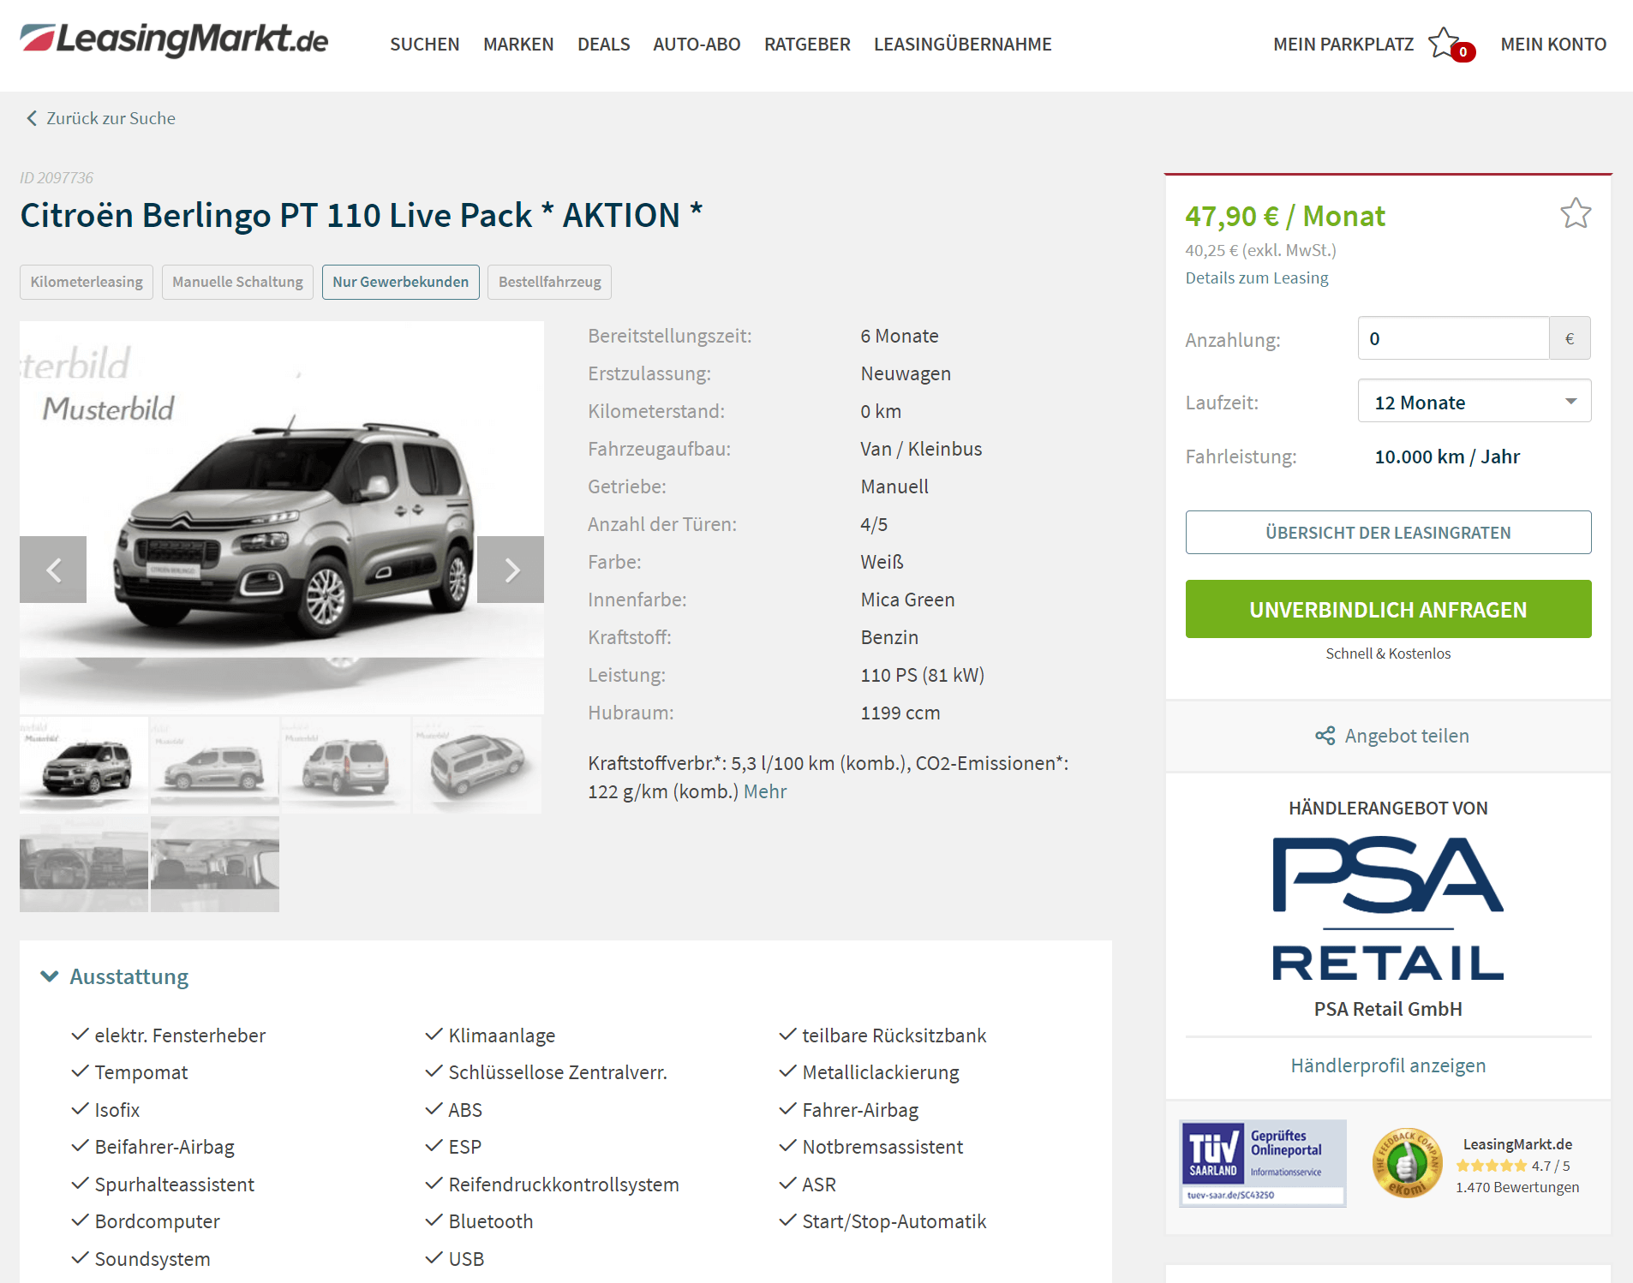Open Übersicht der Leasingraten
This screenshot has width=1633, height=1283.
1388,533
